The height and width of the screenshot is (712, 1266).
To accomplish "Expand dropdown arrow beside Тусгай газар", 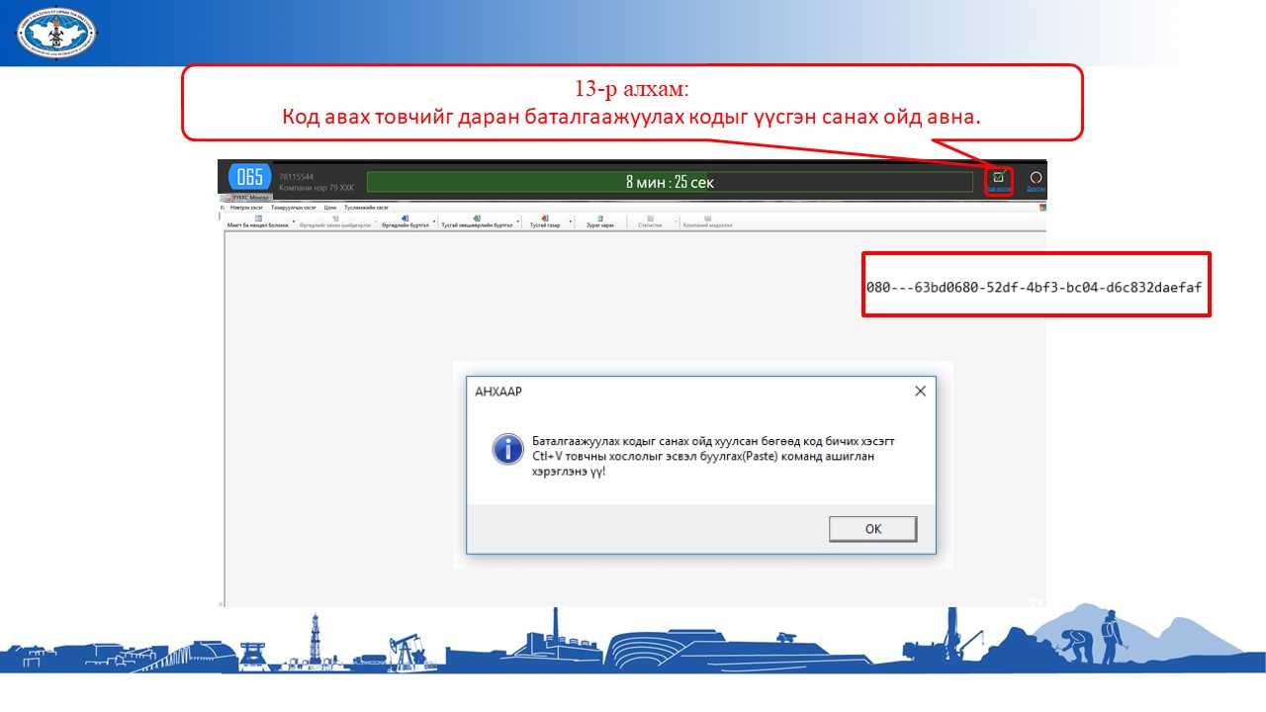I will (x=572, y=222).
